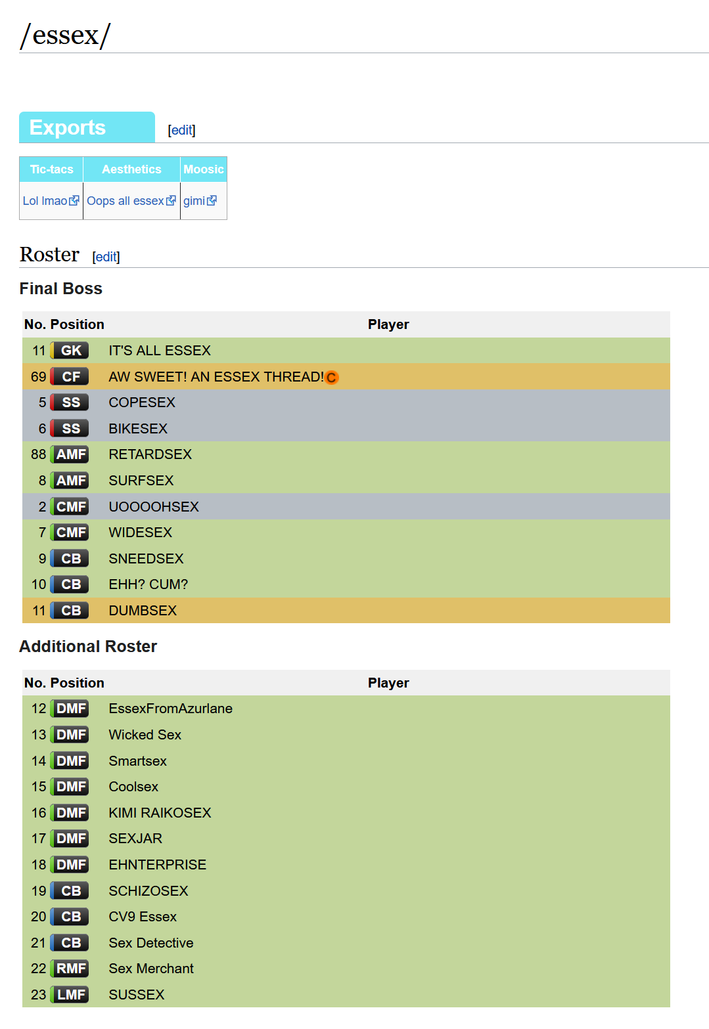709x1029 pixels.
Task: Open the 'gimi' external link
Action: click(200, 201)
